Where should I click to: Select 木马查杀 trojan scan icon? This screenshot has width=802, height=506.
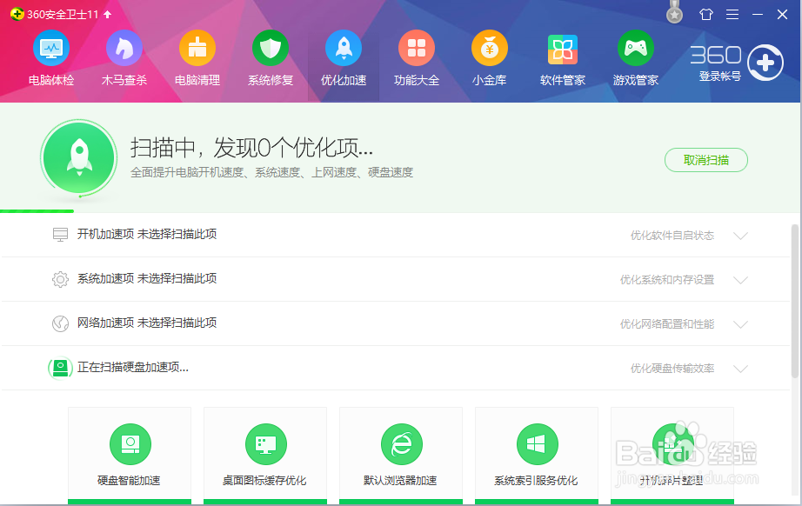point(124,48)
